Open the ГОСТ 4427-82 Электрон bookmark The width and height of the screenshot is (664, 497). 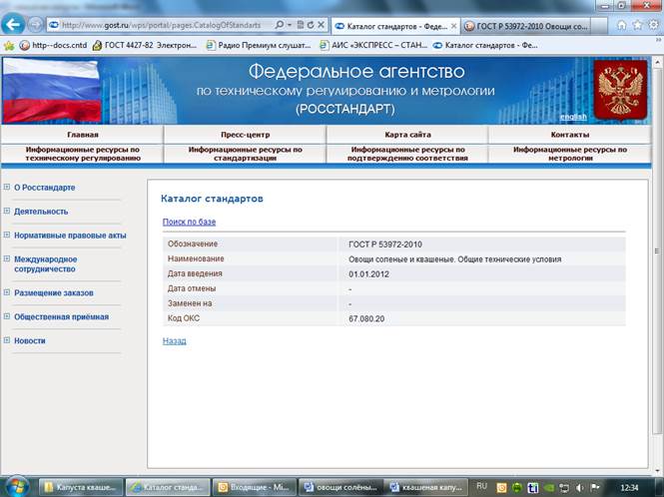145,45
